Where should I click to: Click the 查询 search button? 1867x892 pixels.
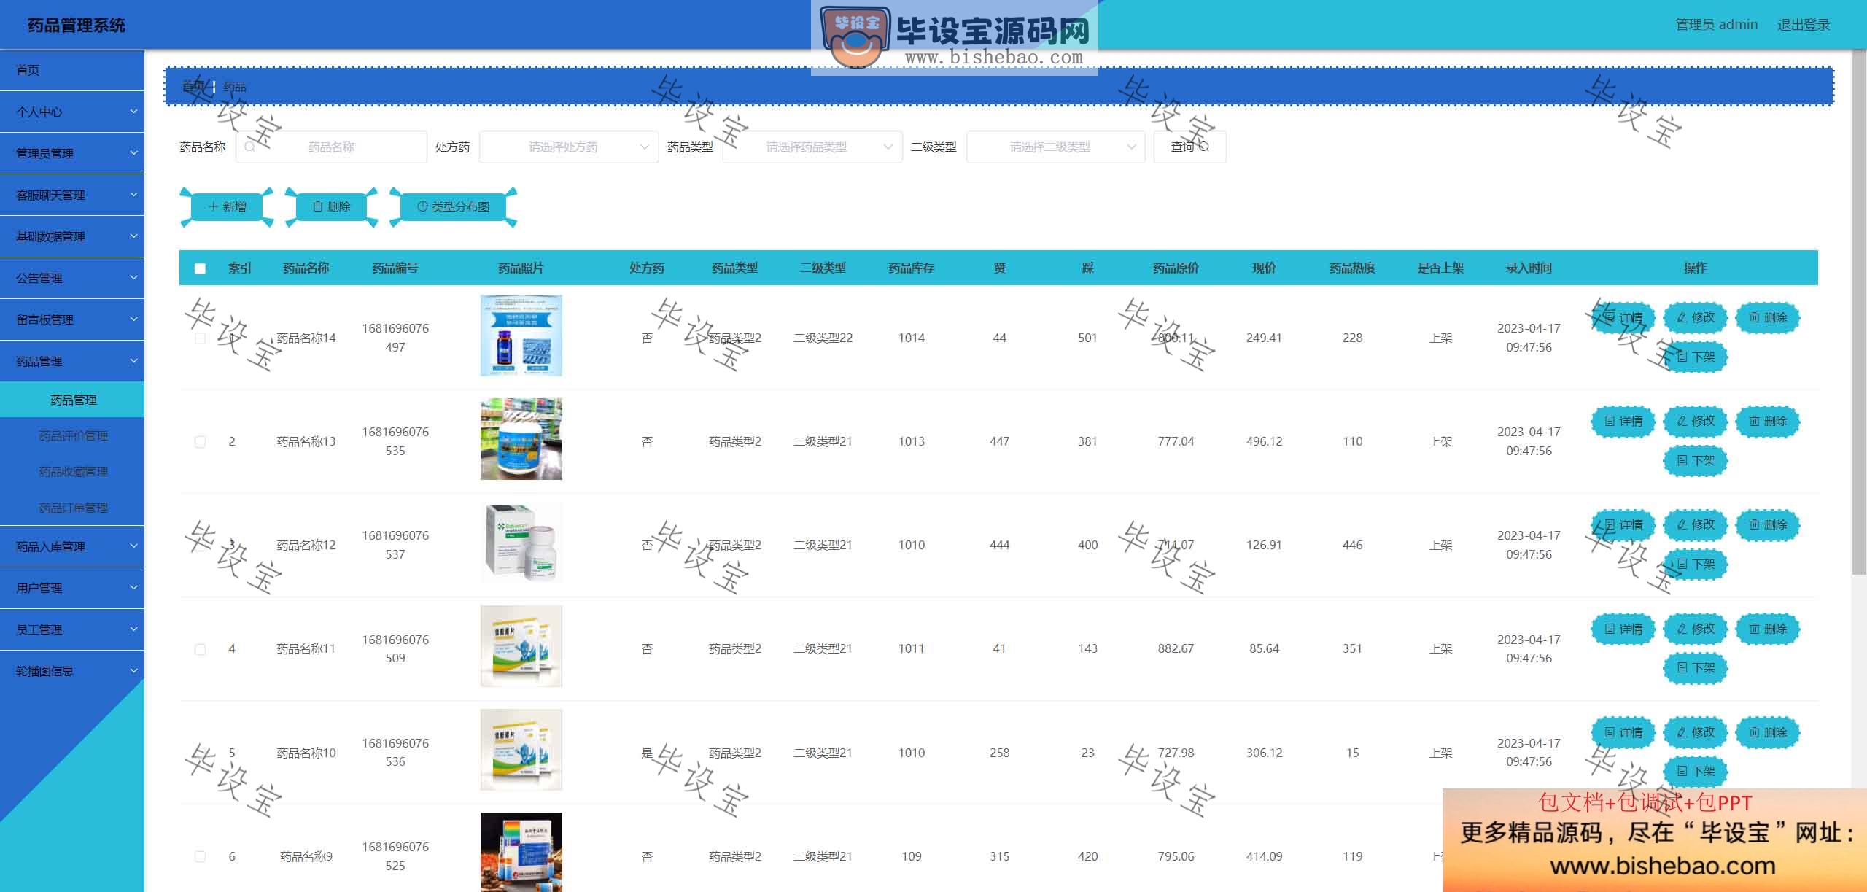point(1189,147)
